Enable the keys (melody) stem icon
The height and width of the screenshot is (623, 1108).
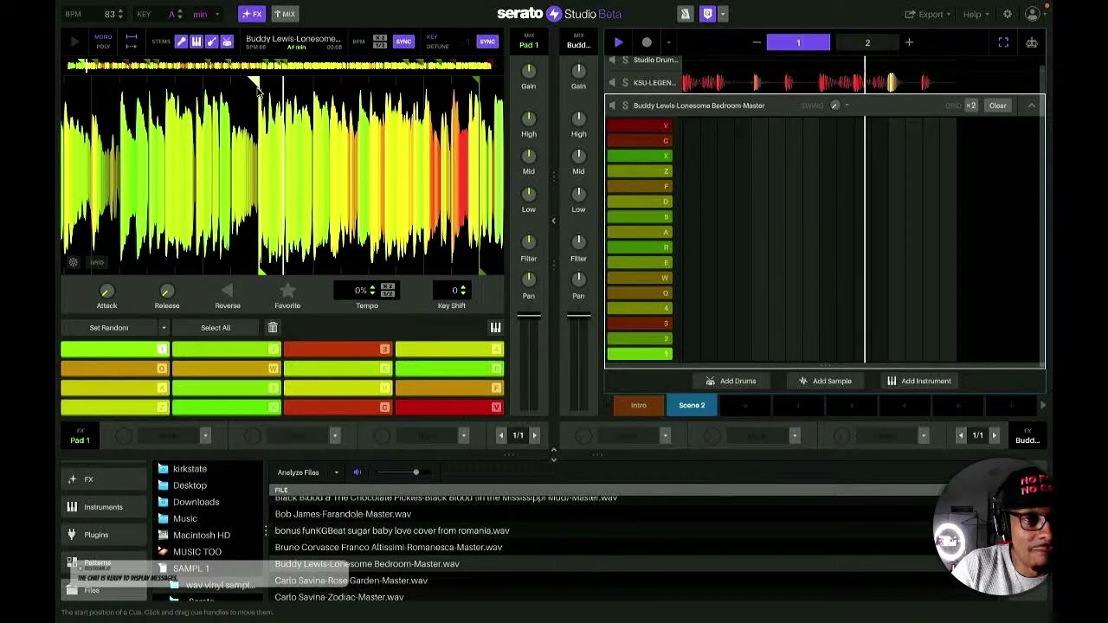click(x=196, y=42)
